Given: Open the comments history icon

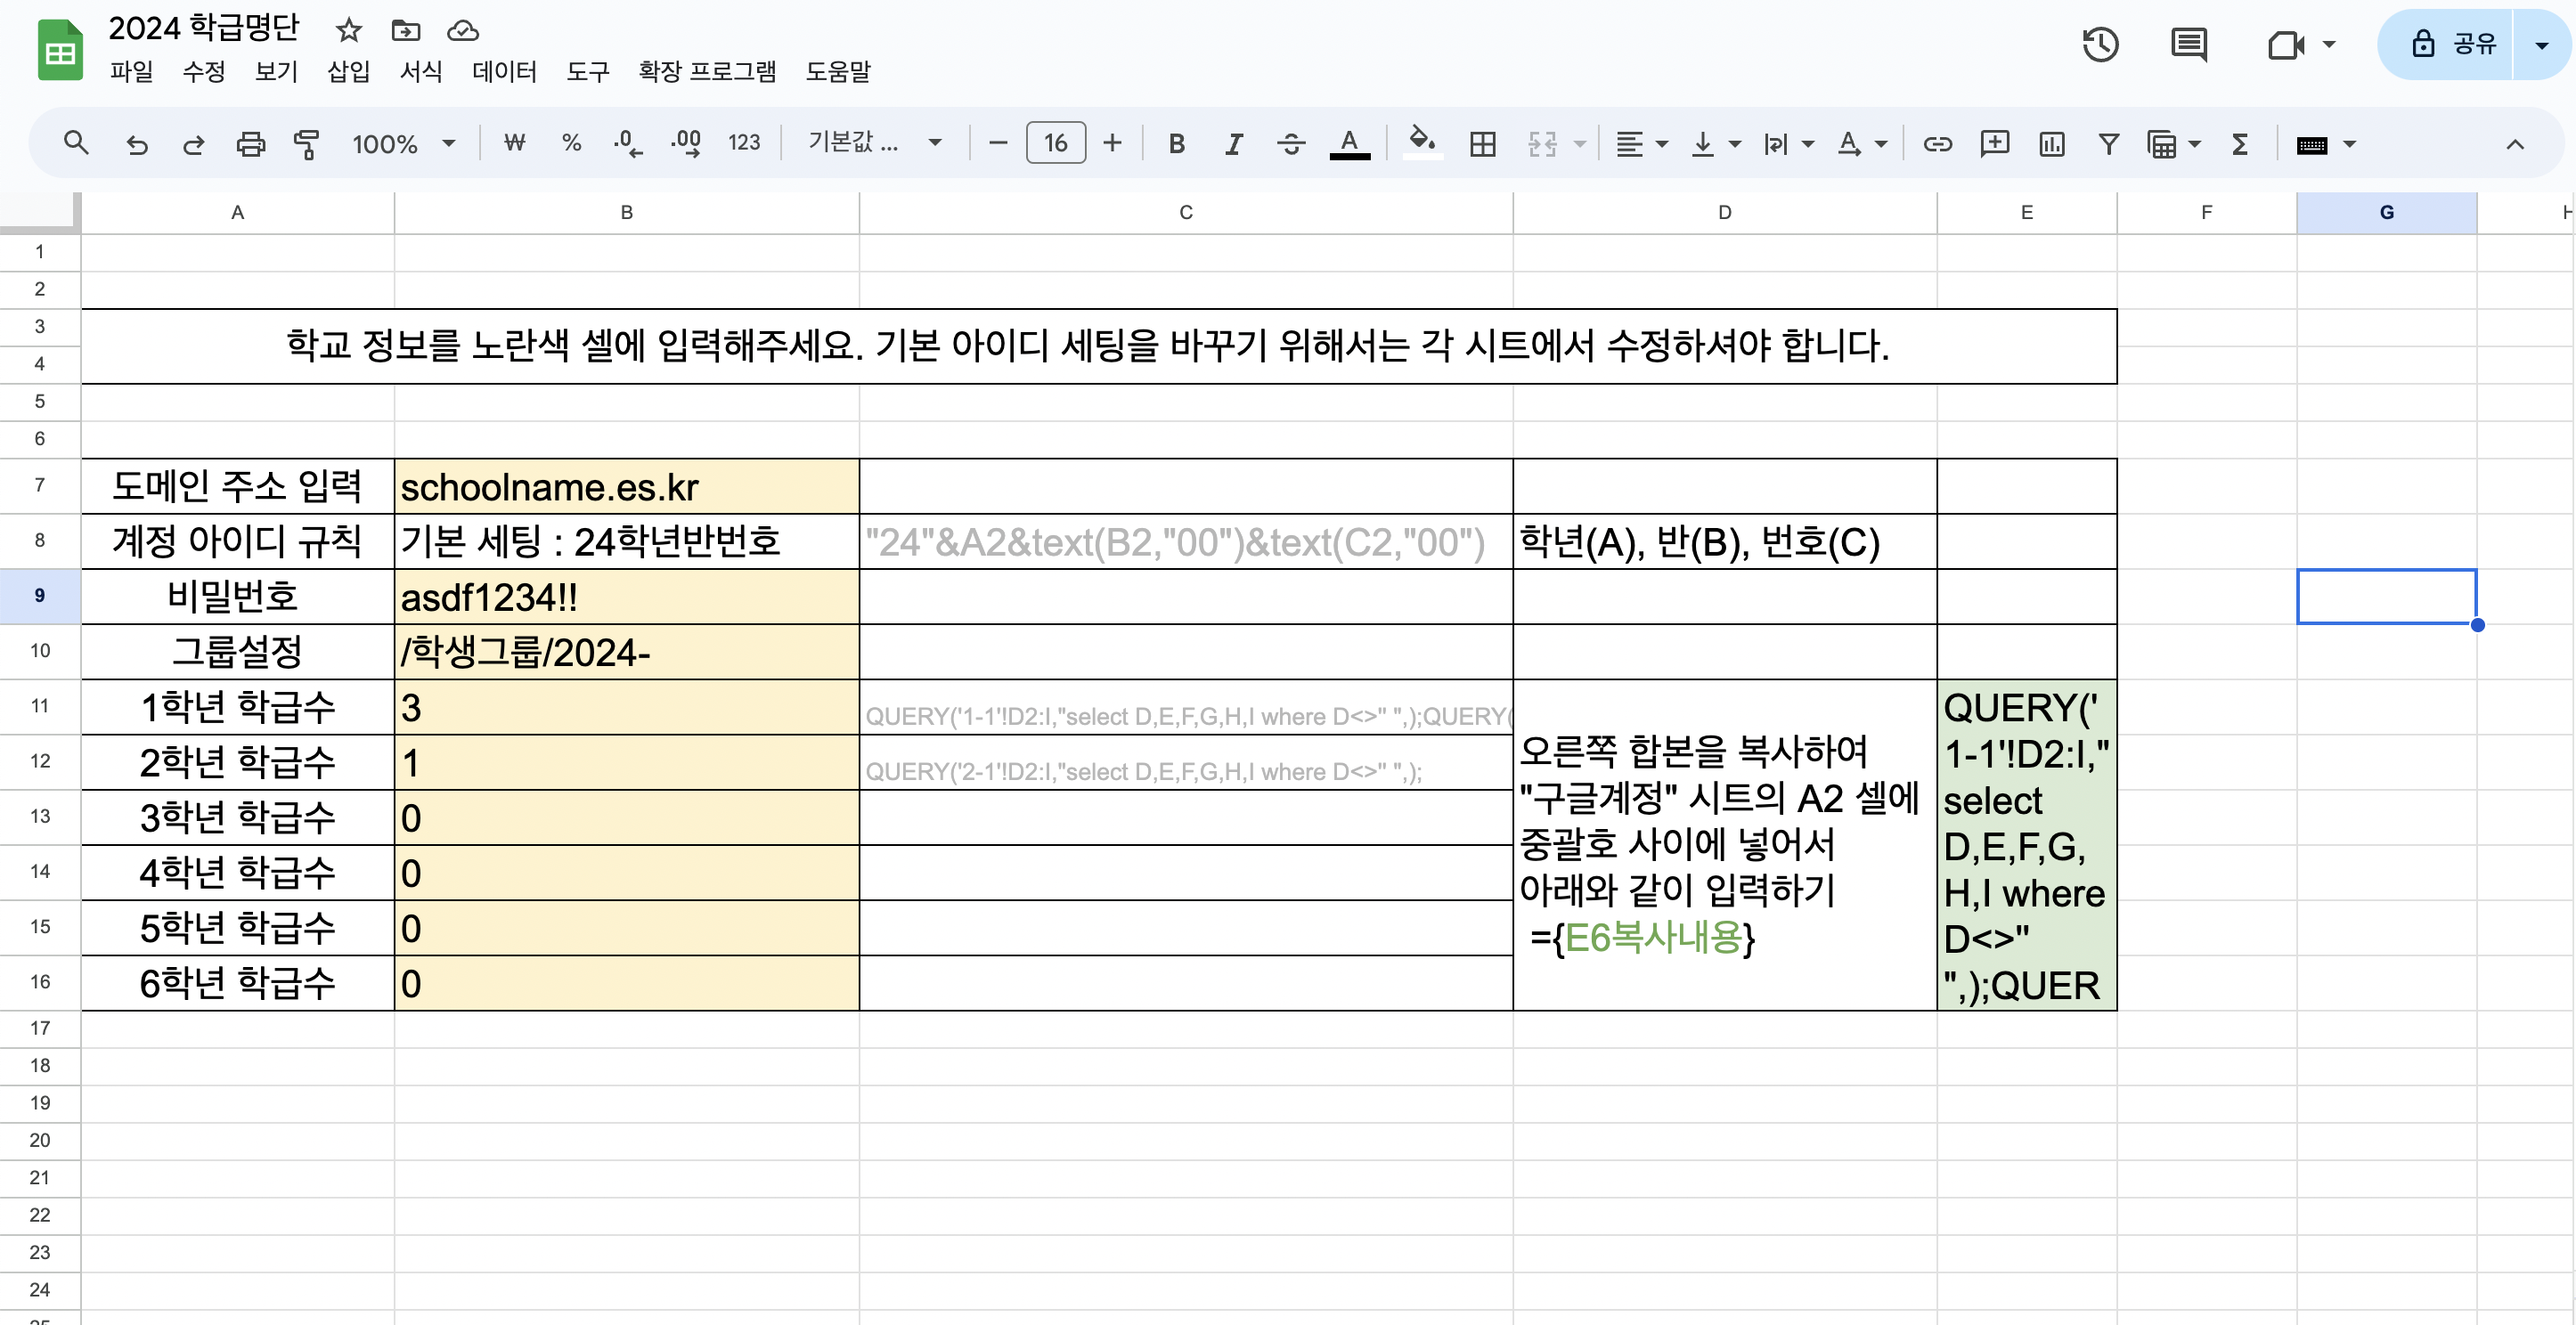Looking at the screenshot, I should click(2188, 44).
